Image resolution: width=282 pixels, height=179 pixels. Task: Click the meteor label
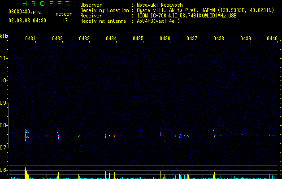(x=64, y=14)
